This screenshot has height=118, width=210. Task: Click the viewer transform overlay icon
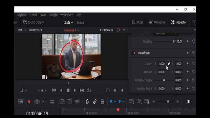click(x=21, y=90)
